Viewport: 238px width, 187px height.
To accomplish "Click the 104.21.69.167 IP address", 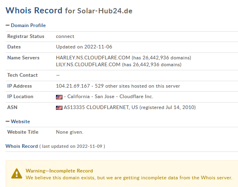I will tap(73, 86).
